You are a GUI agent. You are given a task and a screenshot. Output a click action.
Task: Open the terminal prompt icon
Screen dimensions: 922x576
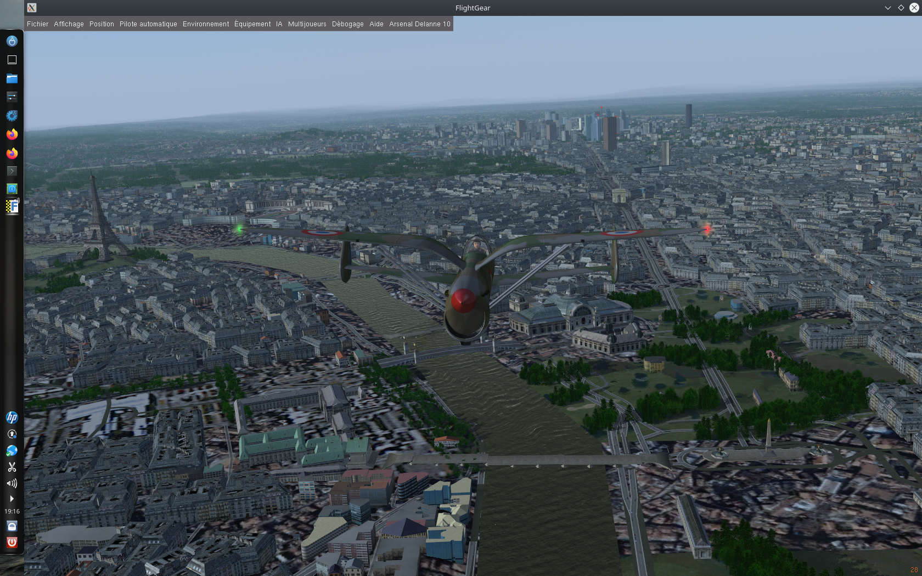point(12,171)
